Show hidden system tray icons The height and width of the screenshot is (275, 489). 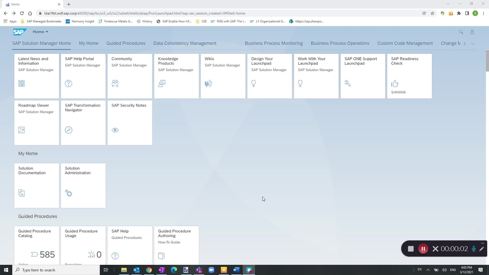click(x=428, y=270)
